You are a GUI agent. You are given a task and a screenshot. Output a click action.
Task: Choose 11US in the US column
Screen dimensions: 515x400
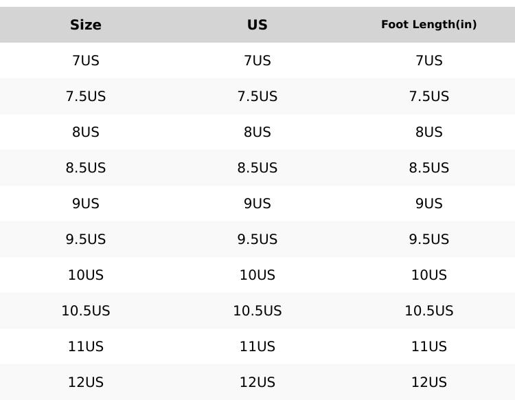coord(257,346)
